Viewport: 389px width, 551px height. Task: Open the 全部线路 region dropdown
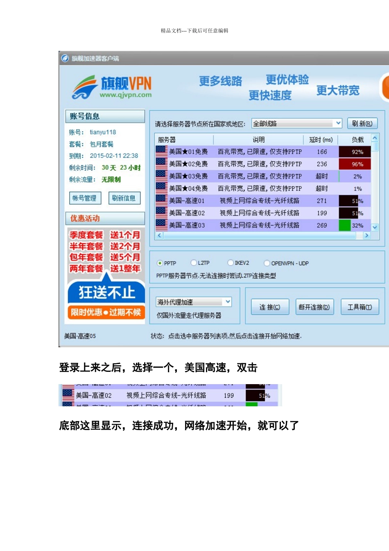(x=297, y=123)
